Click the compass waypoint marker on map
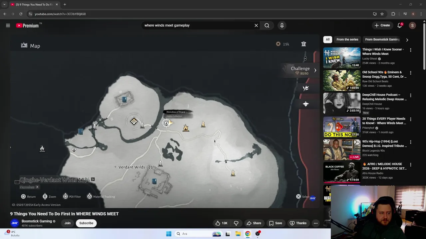The image size is (426, 239). pyautogui.click(x=134, y=121)
